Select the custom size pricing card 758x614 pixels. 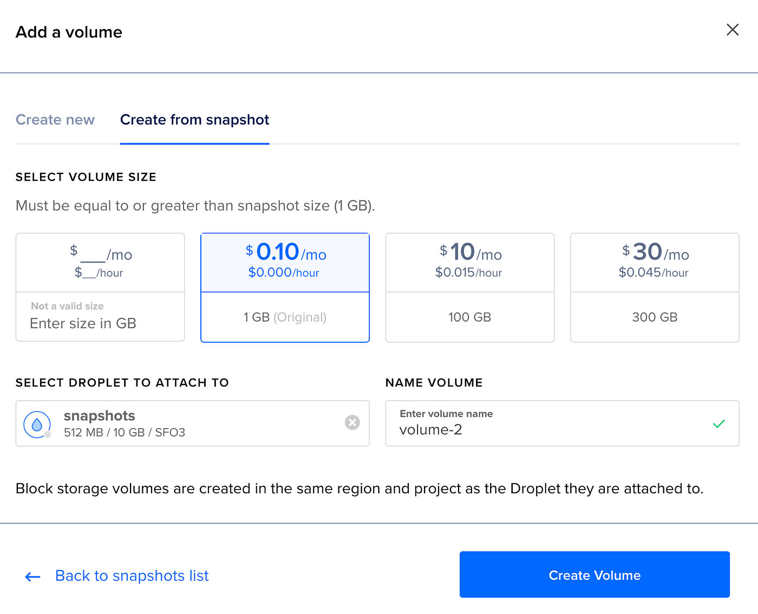click(x=100, y=263)
